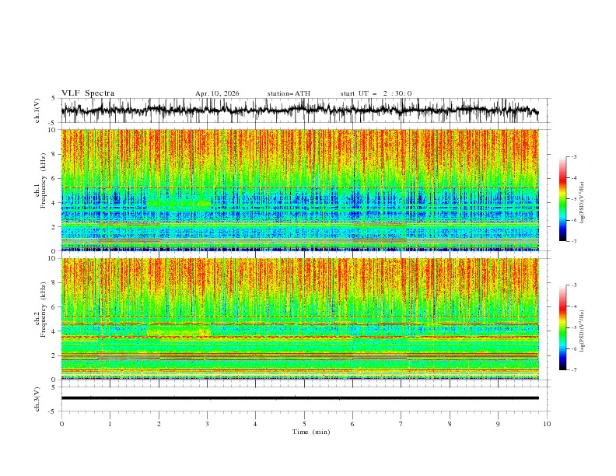Click time axis tick label '7'

click(401, 424)
